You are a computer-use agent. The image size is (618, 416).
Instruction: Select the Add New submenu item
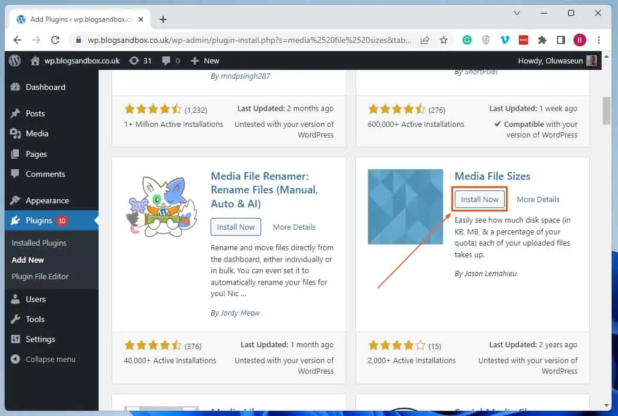point(28,260)
